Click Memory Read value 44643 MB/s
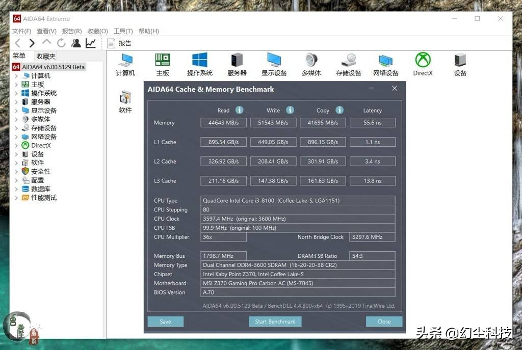The width and height of the screenshot is (522, 350). click(x=223, y=122)
